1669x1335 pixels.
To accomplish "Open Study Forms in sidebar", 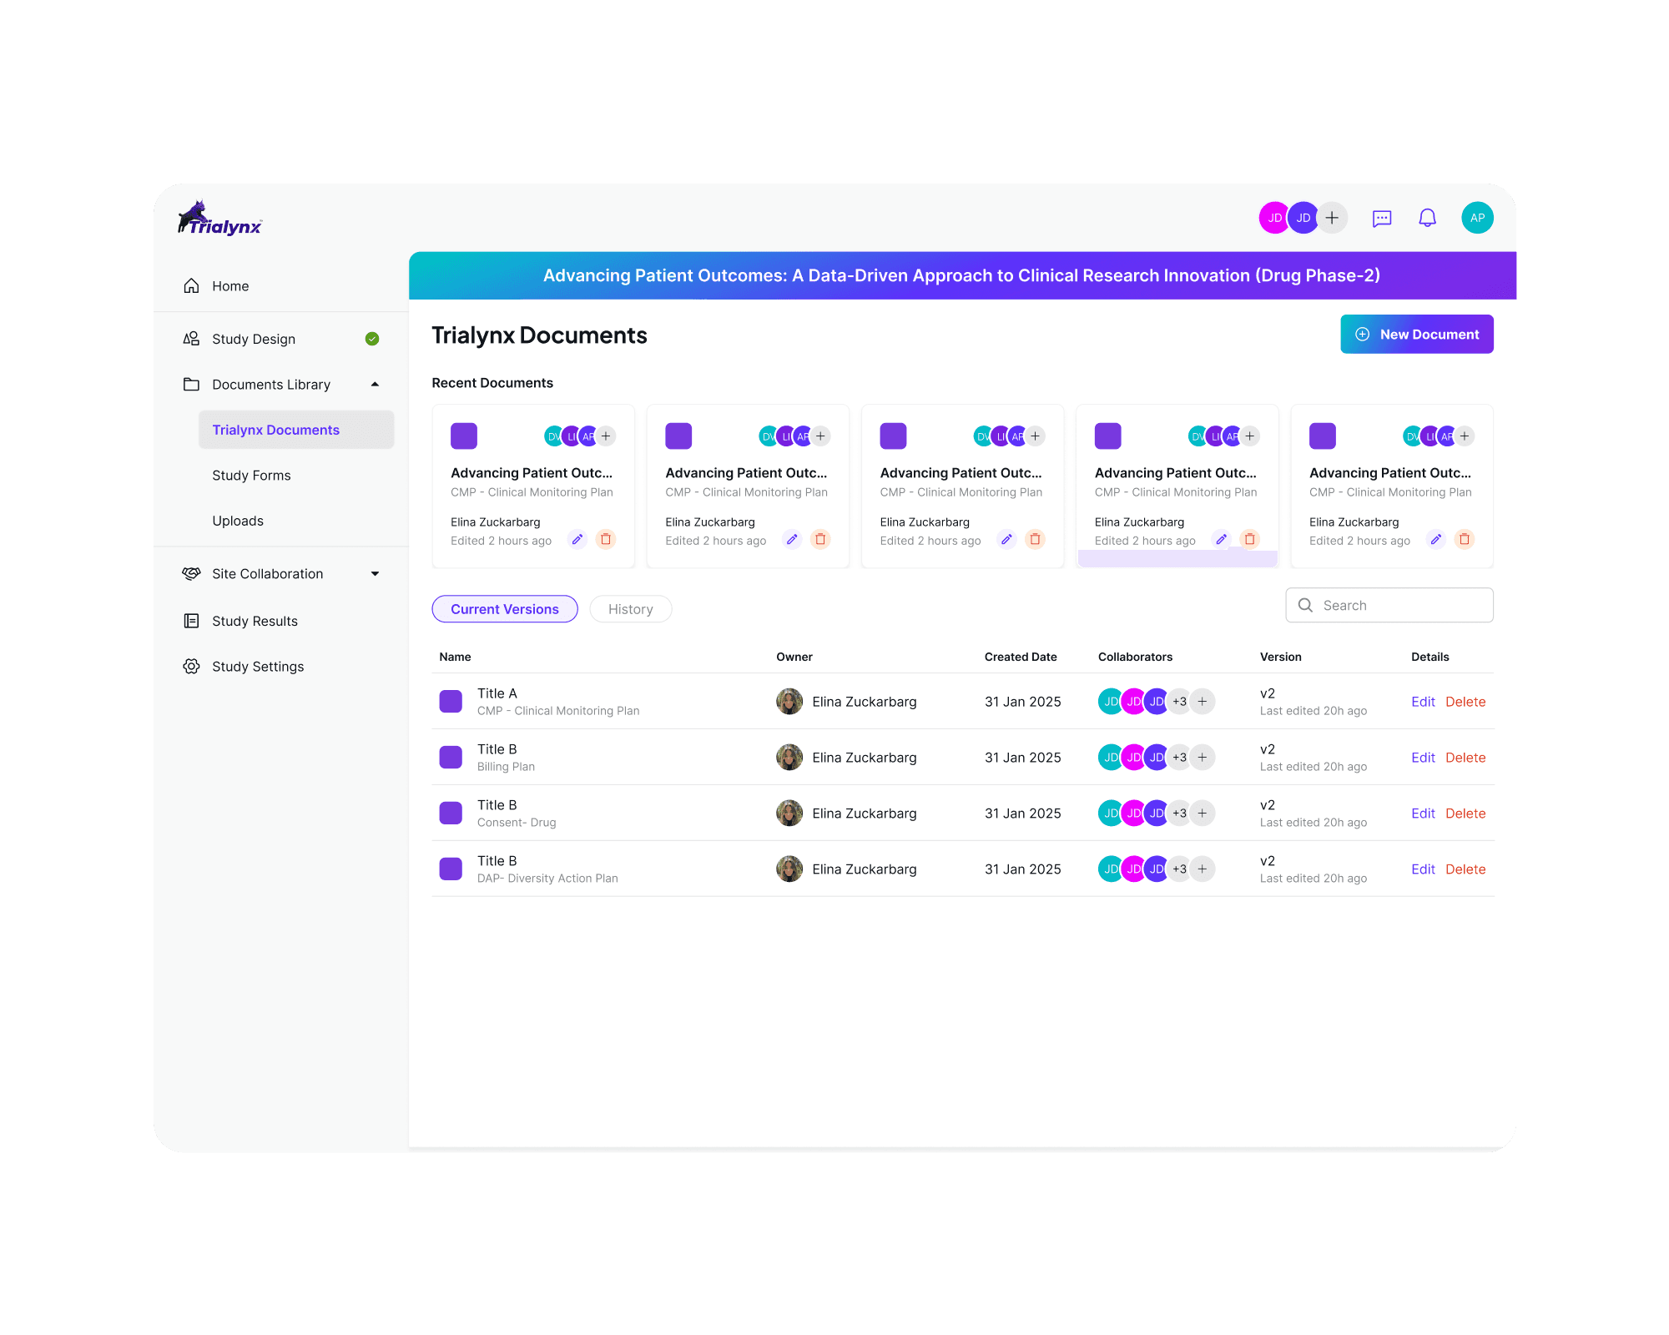I will pos(251,476).
